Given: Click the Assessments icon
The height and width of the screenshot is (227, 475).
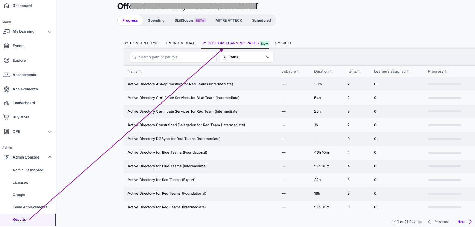Looking at the screenshot, I should tap(6, 75).
